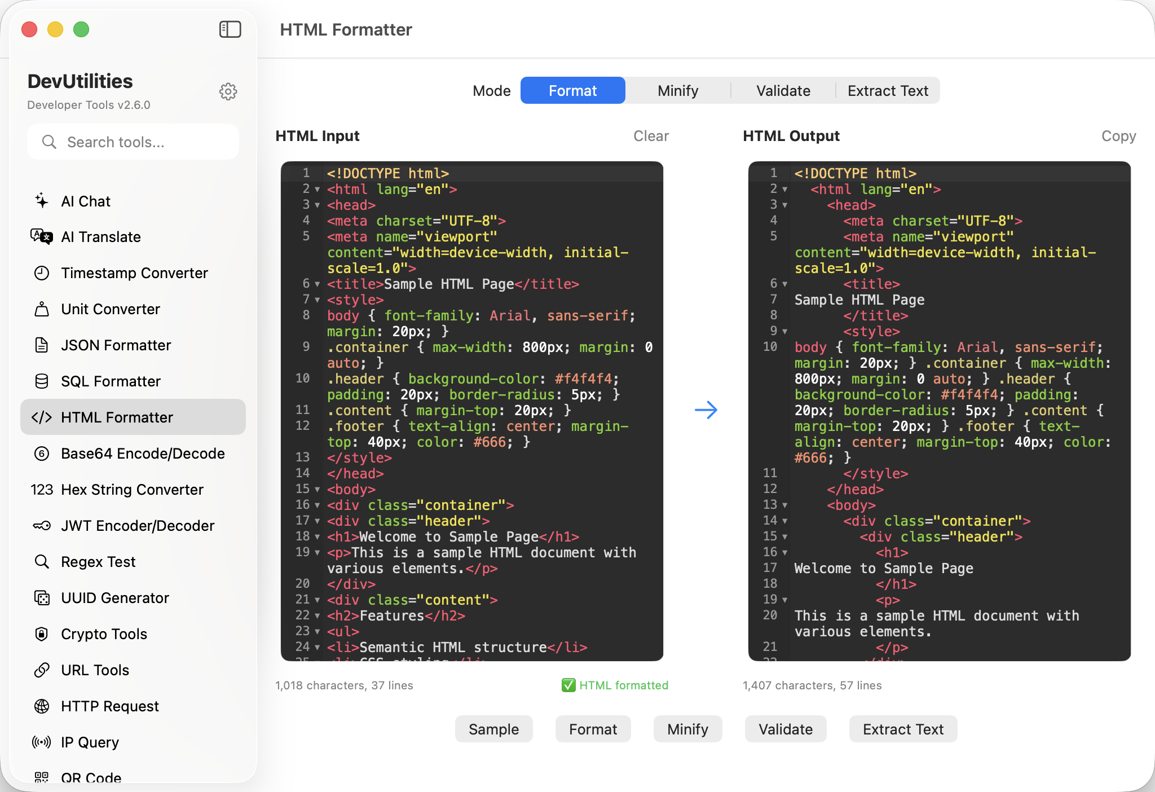The height and width of the screenshot is (792, 1155).
Task: Select the Crypto Tools utility
Action: pyautogui.click(x=104, y=634)
